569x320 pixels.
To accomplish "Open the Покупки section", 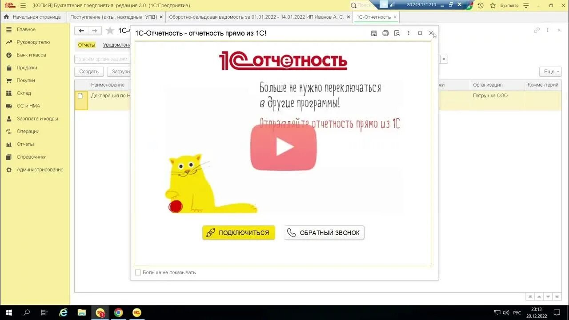I will (x=26, y=80).
